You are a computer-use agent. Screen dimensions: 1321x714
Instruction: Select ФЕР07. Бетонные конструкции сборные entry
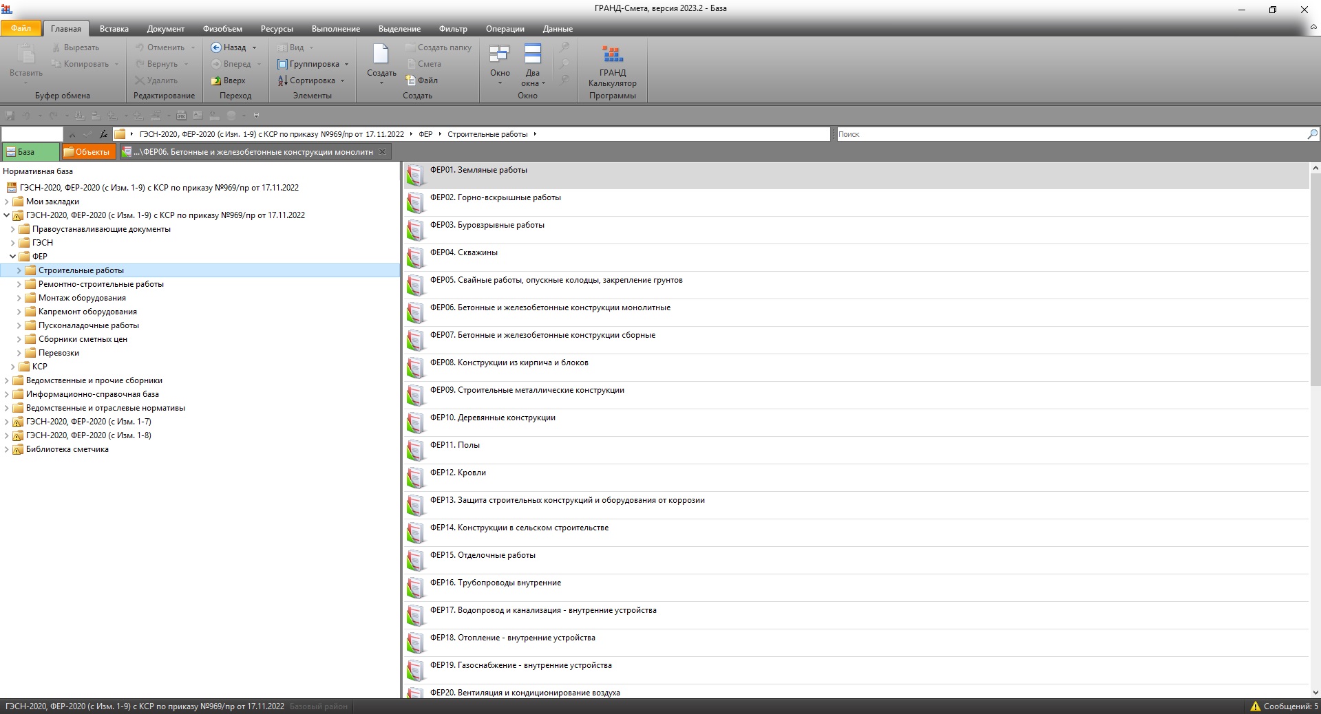(x=856, y=340)
